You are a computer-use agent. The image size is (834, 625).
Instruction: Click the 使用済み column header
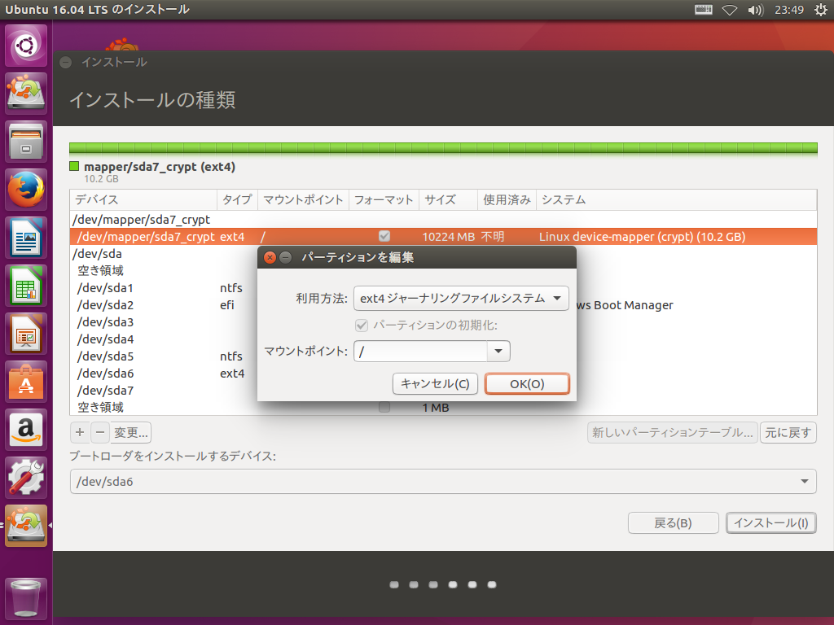click(x=507, y=200)
